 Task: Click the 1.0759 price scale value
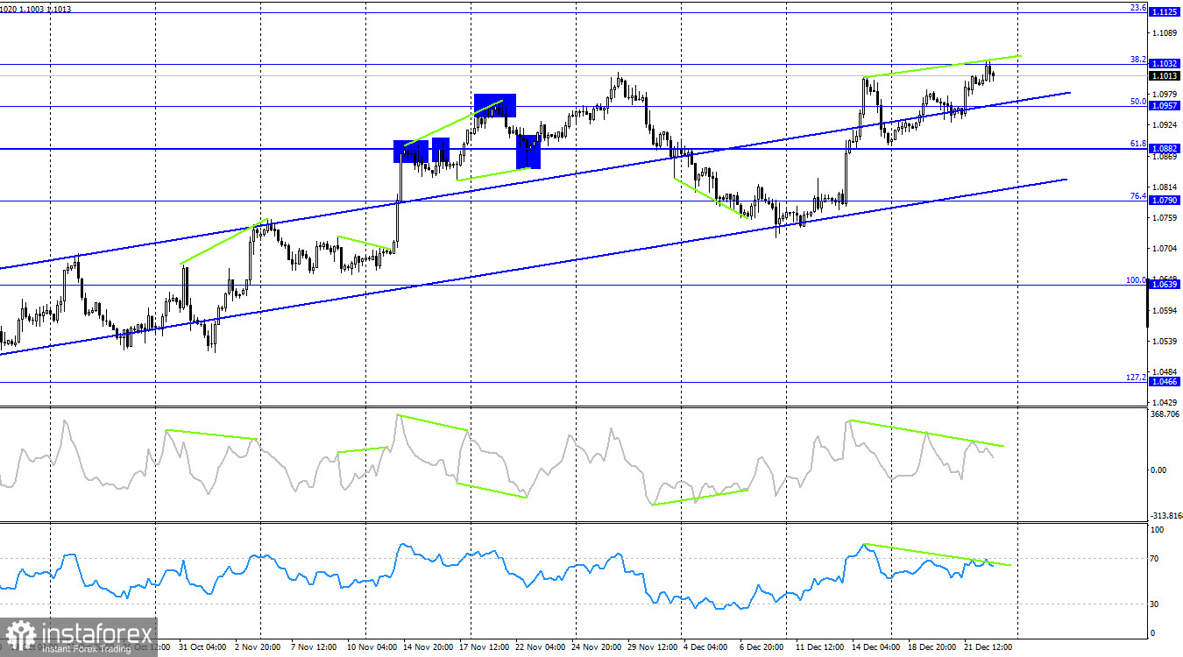(1166, 217)
